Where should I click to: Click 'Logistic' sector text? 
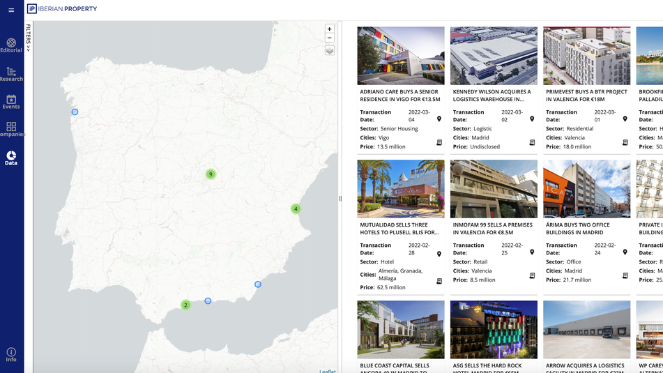(482, 128)
